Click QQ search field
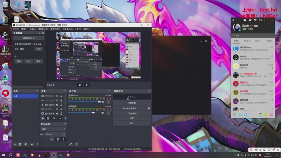Viewport: 281px width, 158px height. pos(253,35)
